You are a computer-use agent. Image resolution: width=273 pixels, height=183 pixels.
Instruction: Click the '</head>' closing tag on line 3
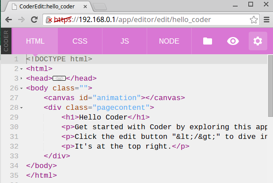81,78
